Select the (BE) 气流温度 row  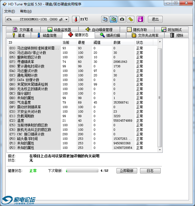pos(82,102)
